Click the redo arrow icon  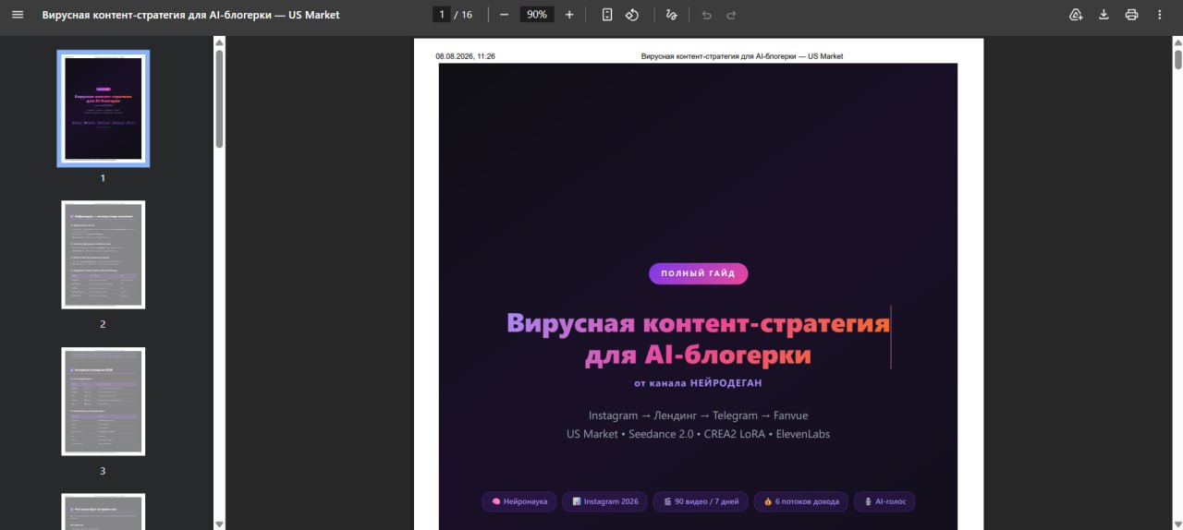(x=731, y=15)
